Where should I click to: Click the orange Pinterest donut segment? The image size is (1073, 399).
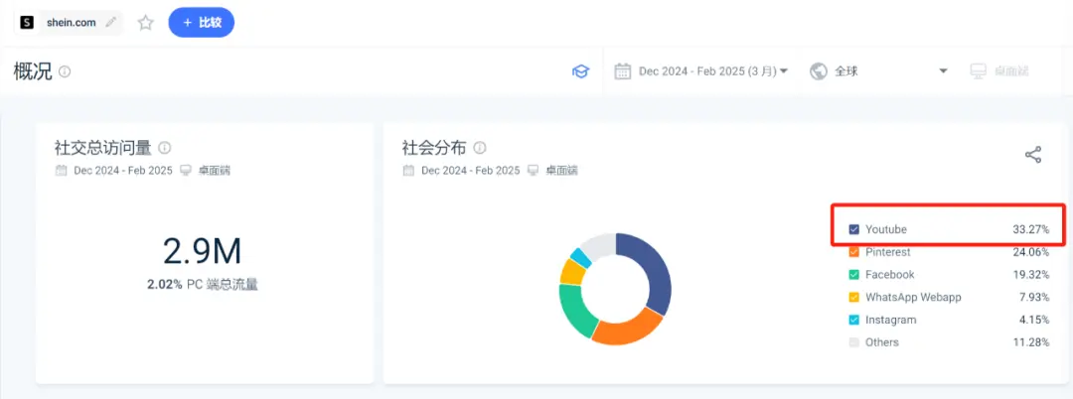627,331
